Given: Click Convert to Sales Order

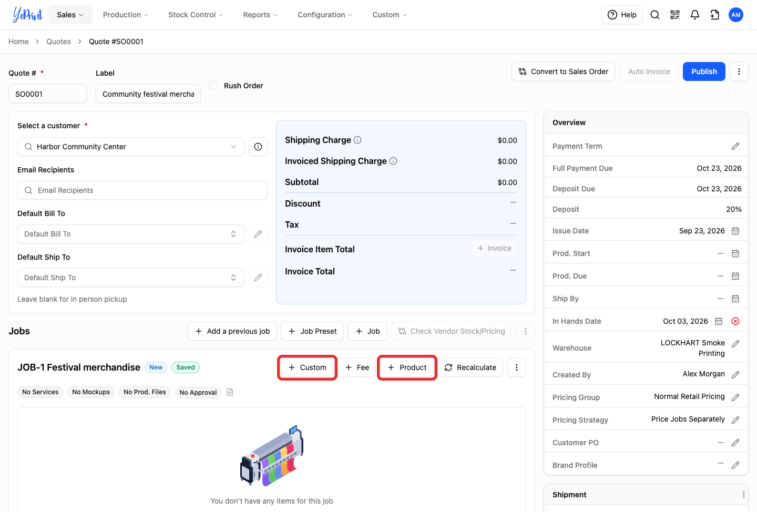Looking at the screenshot, I should (564, 71).
